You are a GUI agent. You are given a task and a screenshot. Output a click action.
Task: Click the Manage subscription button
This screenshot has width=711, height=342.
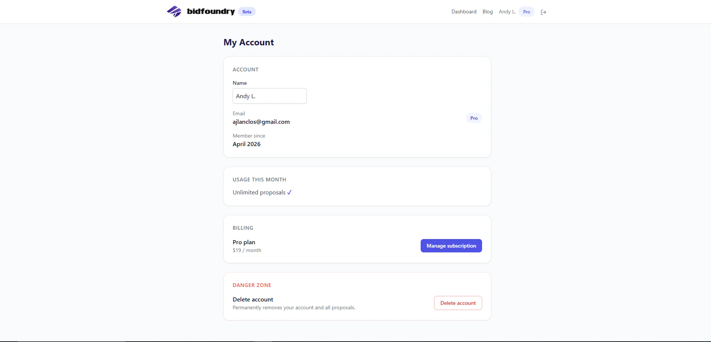451,246
